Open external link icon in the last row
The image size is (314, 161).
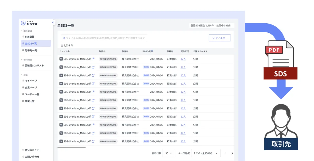pos(93,141)
